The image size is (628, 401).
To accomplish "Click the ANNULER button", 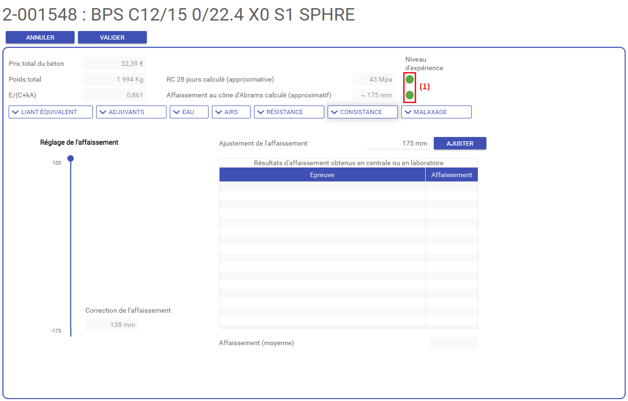I will point(40,37).
